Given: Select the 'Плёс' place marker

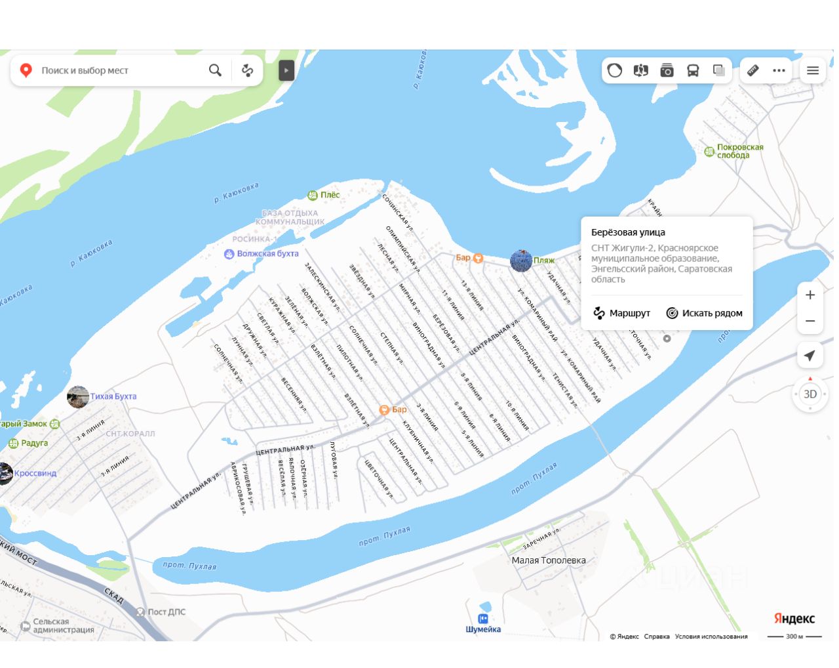Looking at the screenshot, I should pos(324,195).
